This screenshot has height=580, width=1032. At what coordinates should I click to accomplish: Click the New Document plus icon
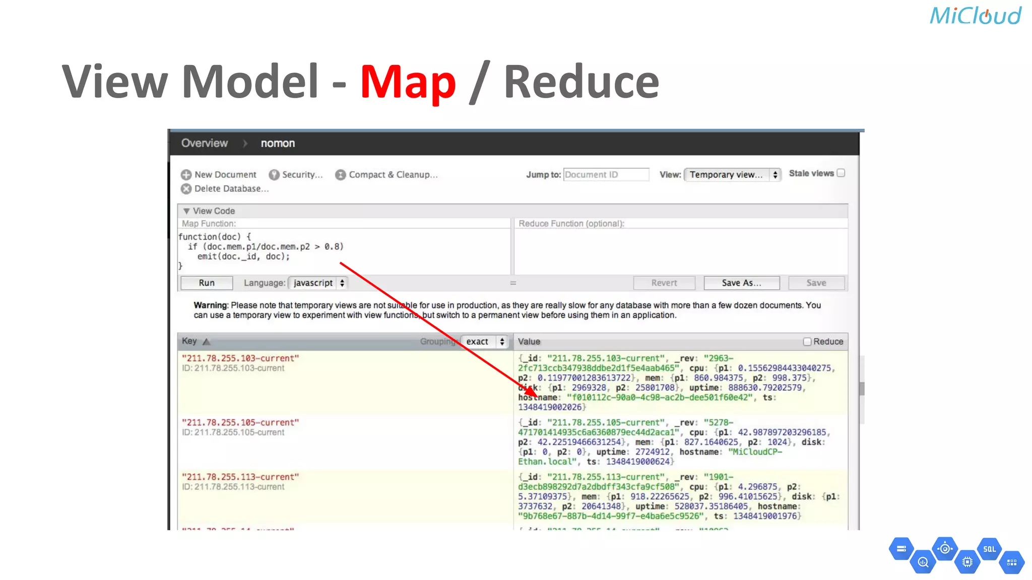pos(186,175)
